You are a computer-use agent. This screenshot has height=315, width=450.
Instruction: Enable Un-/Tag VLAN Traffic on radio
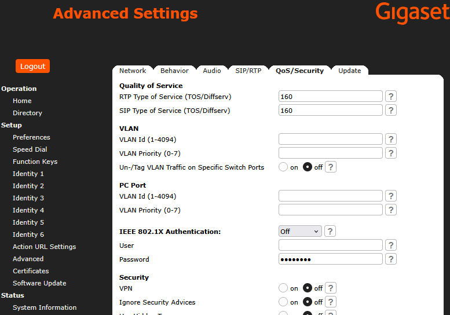pos(283,167)
